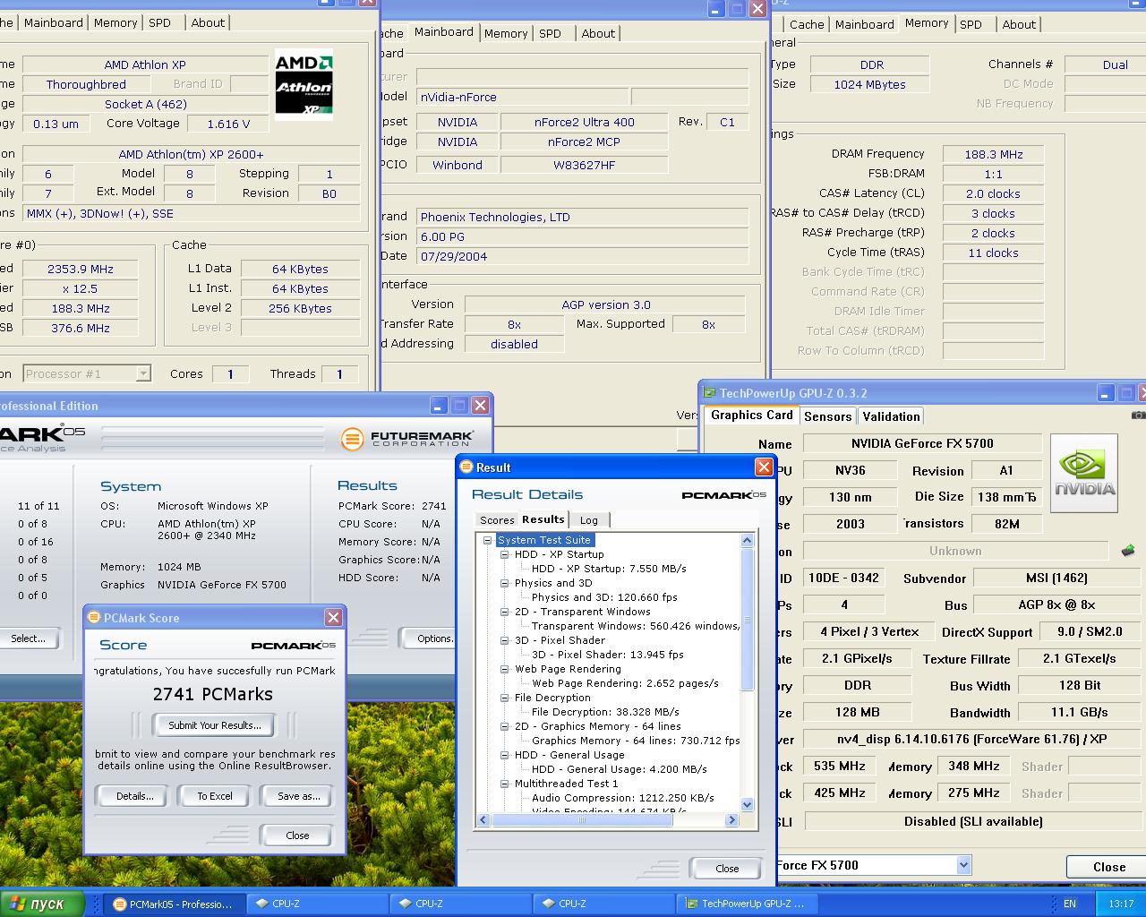This screenshot has width=1146, height=917.
Task: Click the 2741 PCMarks score text
Action: [x=213, y=694]
